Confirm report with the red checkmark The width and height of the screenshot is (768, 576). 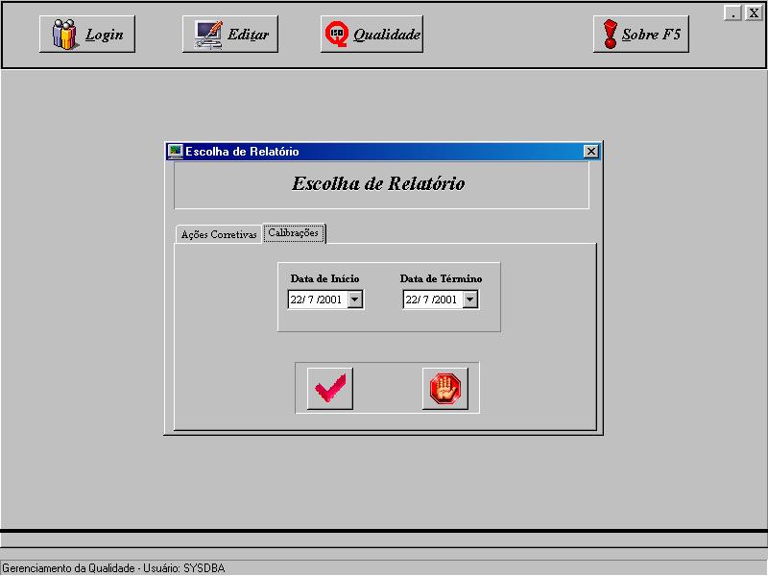click(x=329, y=389)
